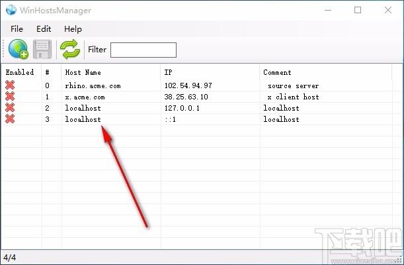Click the green refresh arrows icon

pos(70,49)
